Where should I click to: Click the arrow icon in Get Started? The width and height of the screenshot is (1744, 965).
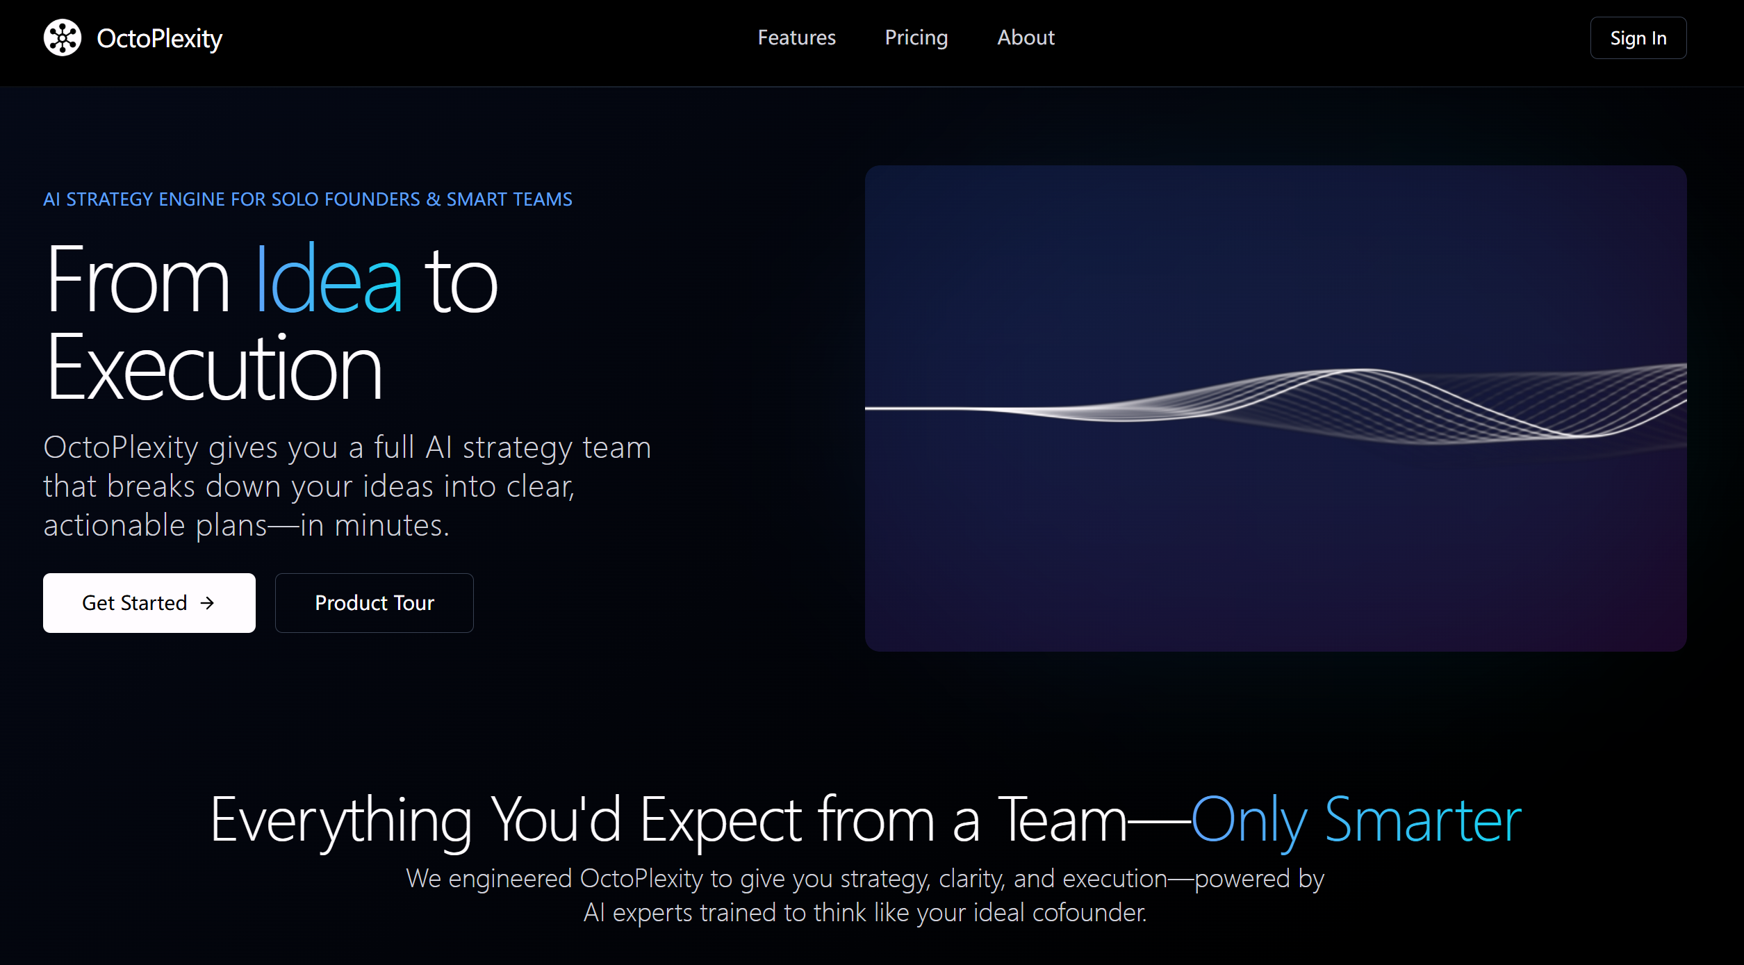[207, 603]
